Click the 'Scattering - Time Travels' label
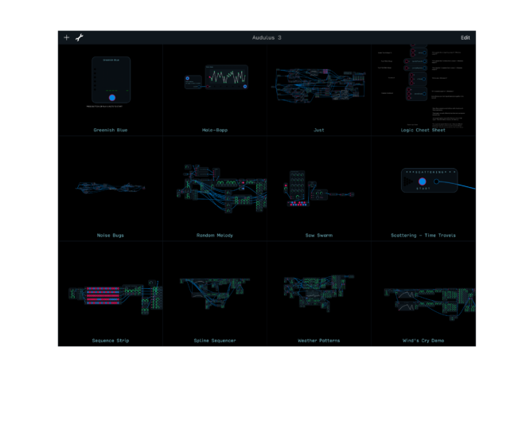Image resolution: width=530 pixels, height=441 pixels. (423, 235)
